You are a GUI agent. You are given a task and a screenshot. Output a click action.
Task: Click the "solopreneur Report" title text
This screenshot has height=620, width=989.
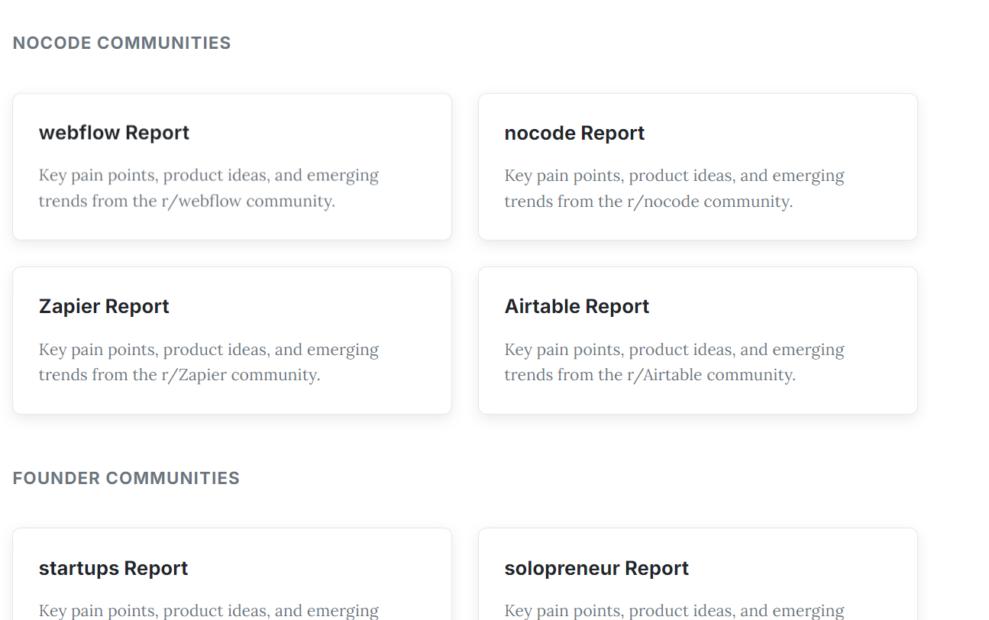(x=596, y=568)
